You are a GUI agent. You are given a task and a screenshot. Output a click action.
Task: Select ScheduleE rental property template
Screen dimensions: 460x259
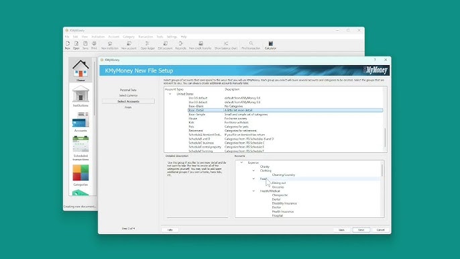click(x=205, y=147)
